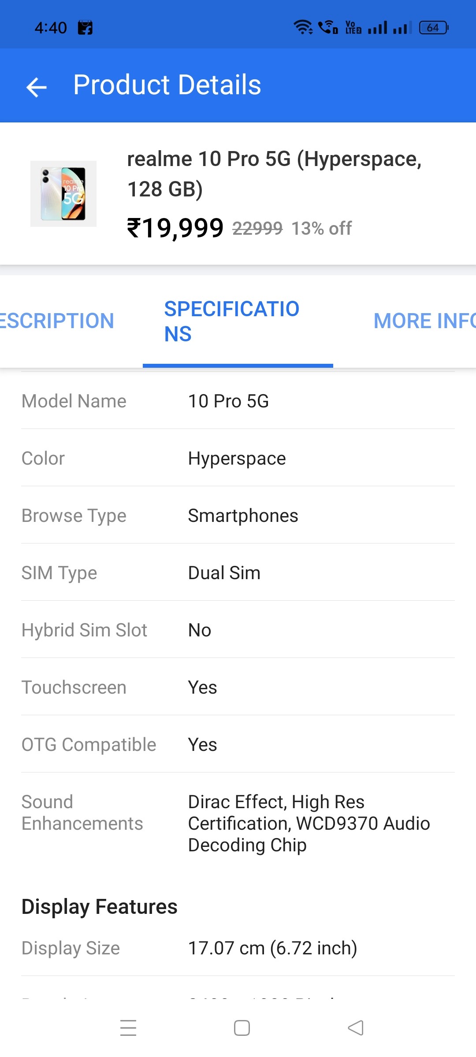Switch to the DESCRIPTION tab
This screenshot has width=476, height=1057.
(x=57, y=320)
